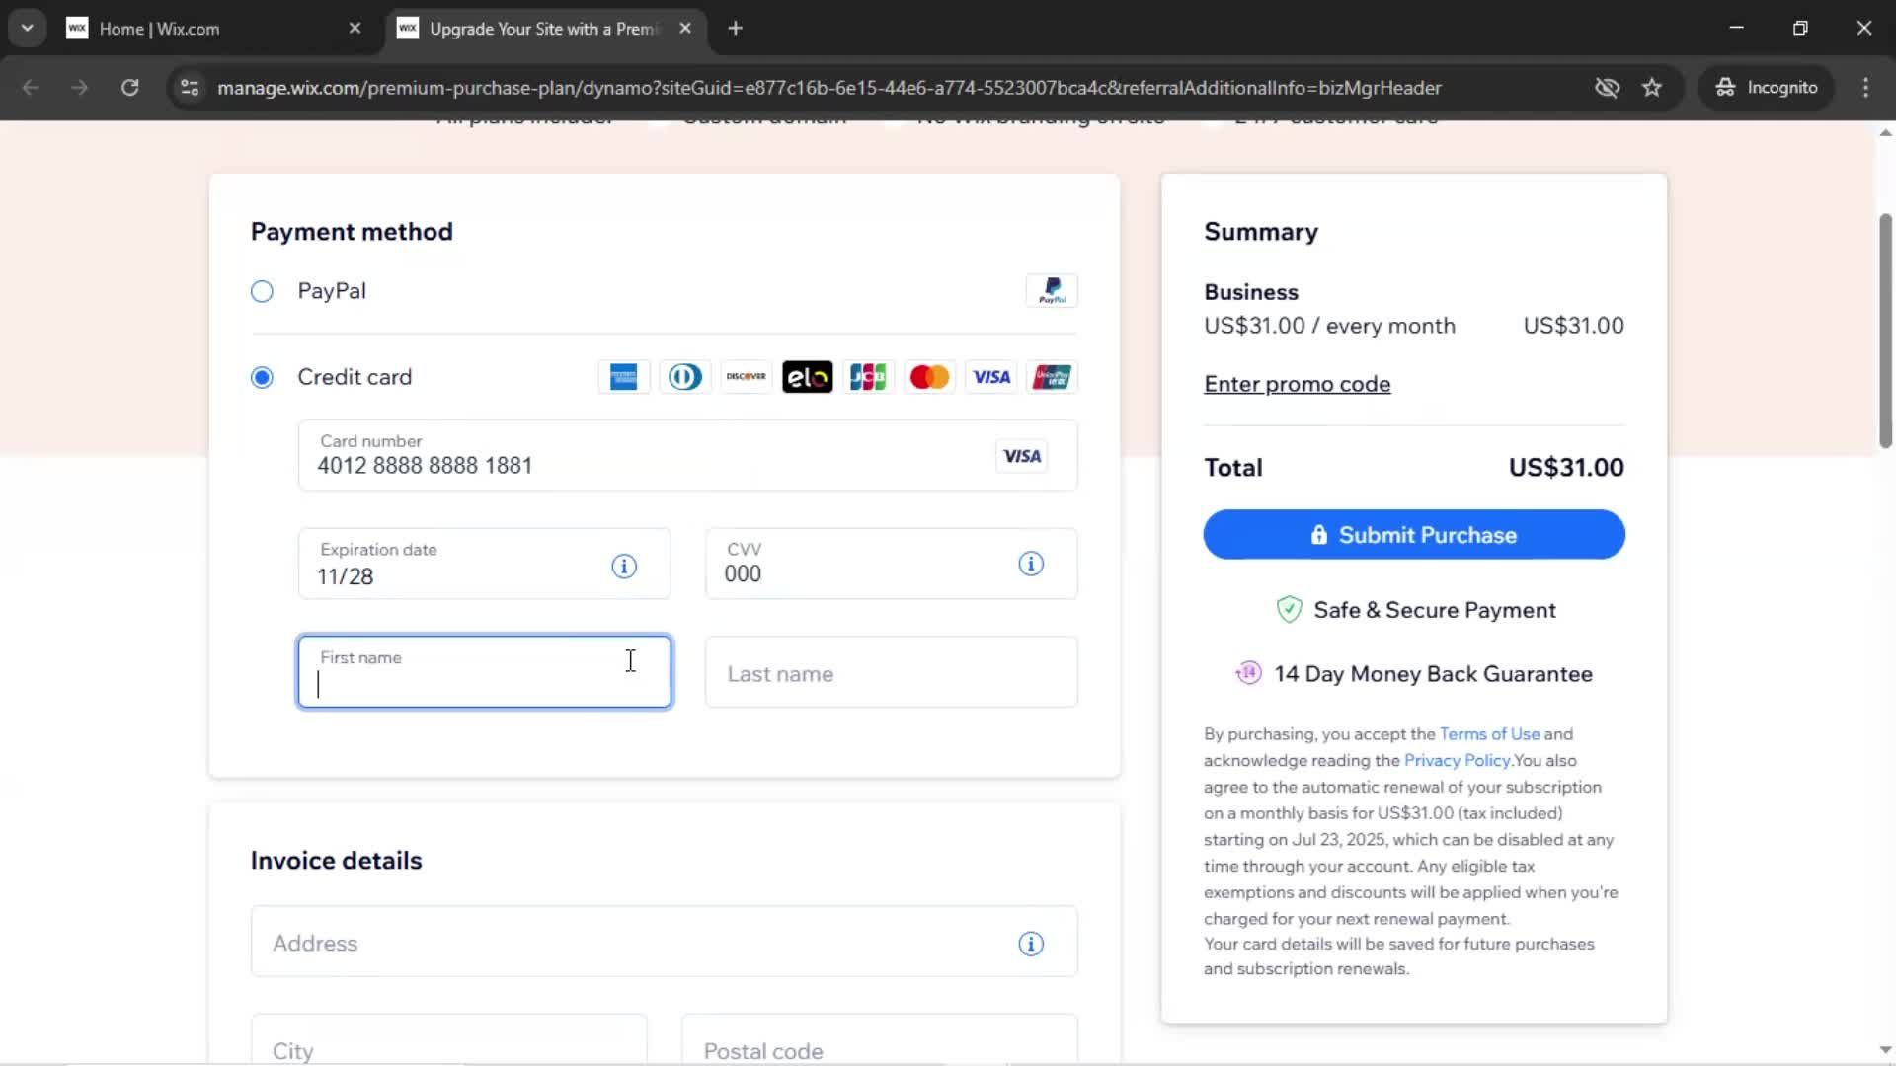Open a new browser tab

(x=735, y=29)
